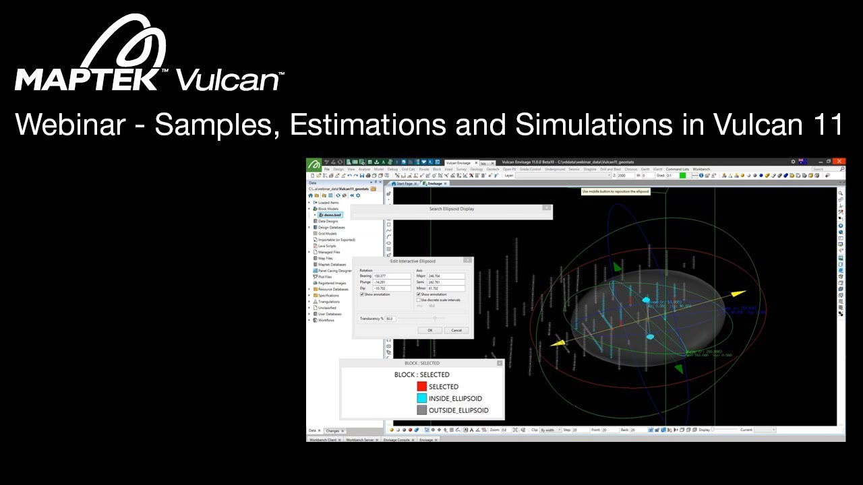
Task: Collapse the Block Models tree node
Action: click(x=309, y=209)
